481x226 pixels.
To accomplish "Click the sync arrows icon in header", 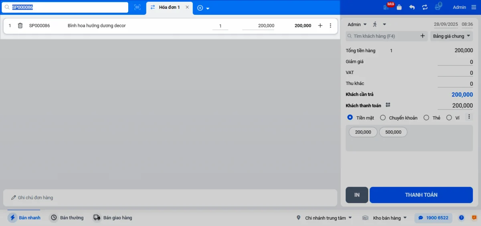I will [x=425, y=7].
